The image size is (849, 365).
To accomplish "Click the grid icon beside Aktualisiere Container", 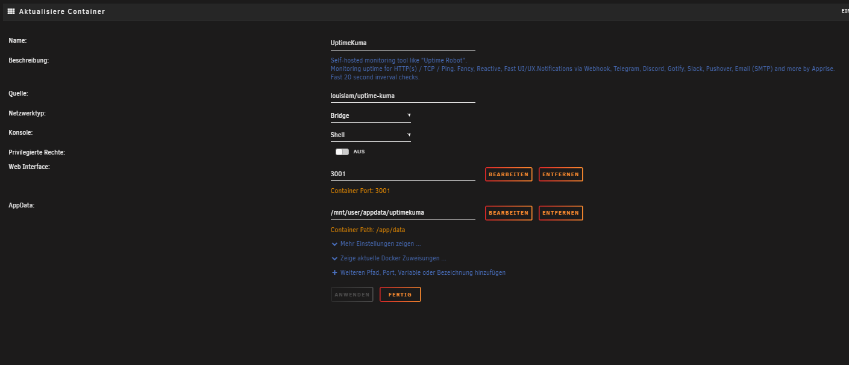I will pos(11,11).
